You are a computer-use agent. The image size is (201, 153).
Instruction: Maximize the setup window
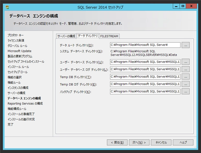coord(183,6)
